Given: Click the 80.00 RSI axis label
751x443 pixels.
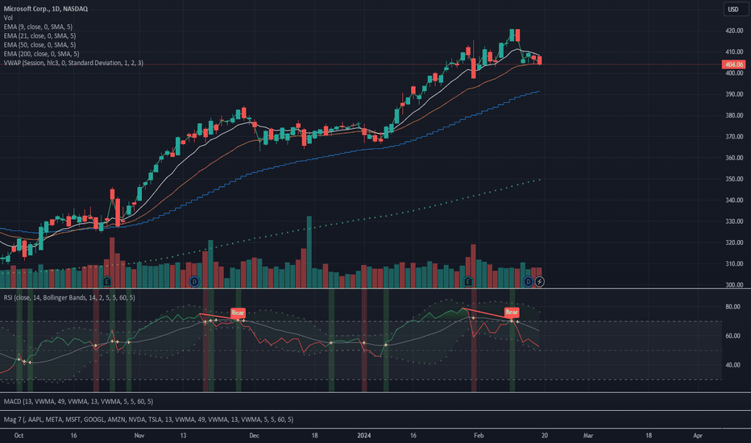Looking at the screenshot, I should point(732,307).
